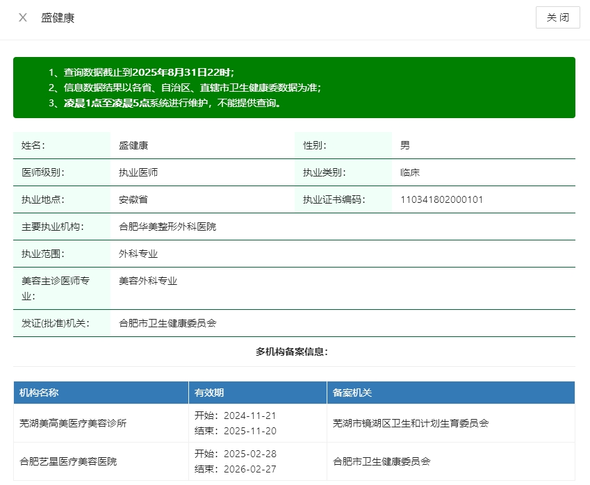Click the 性别 label cell
Viewport: 590px width, 485px height.
tap(343, 145)
